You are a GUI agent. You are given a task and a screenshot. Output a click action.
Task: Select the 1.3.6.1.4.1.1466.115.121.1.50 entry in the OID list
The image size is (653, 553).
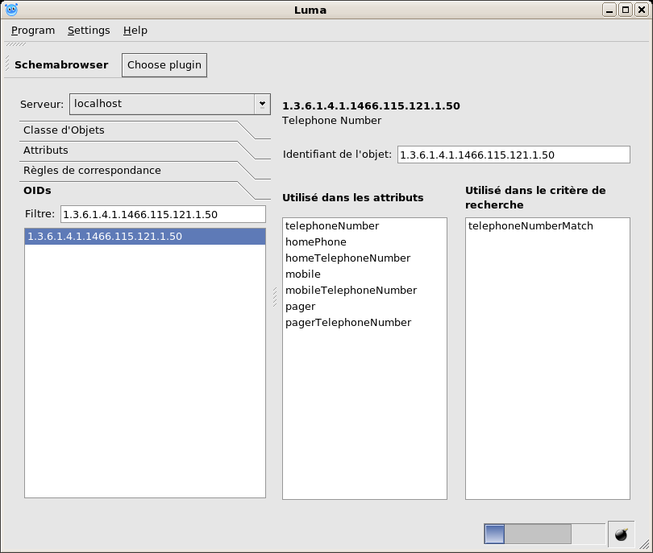coord(105,237)
